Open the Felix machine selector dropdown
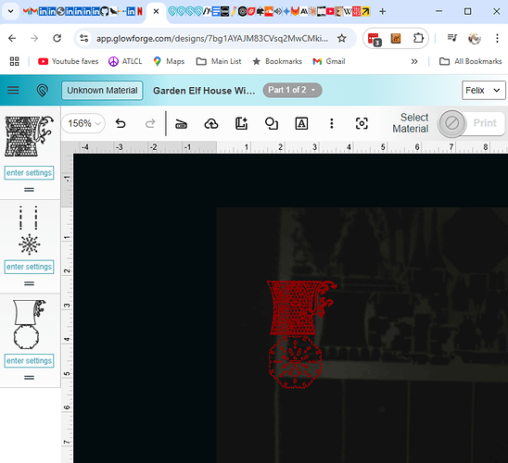Screen dimensions: 508x463 (x=483, y=90)
